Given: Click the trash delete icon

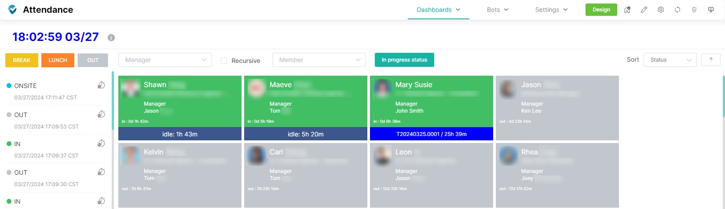Looking at the screenshot, I should coord(694,10).
